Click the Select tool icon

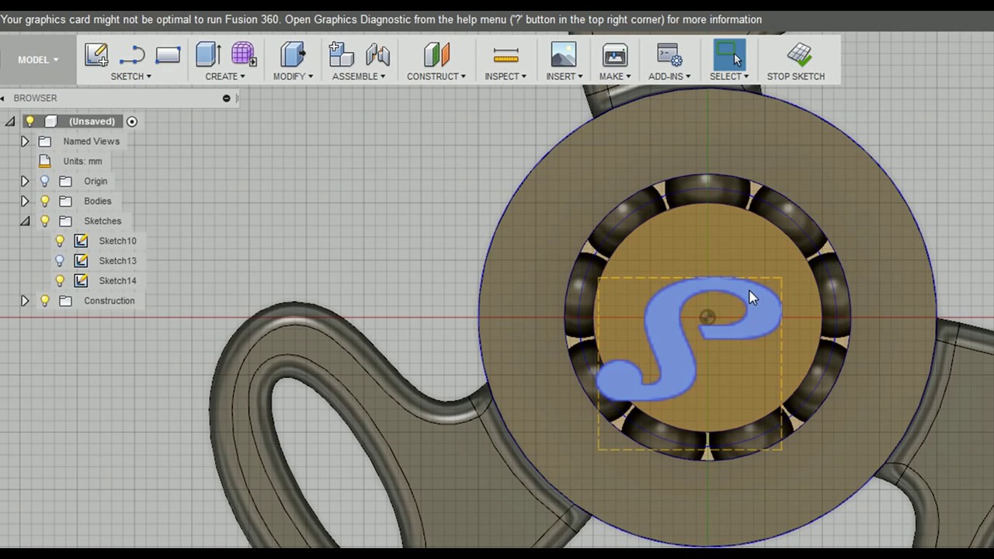pos(729,54)
